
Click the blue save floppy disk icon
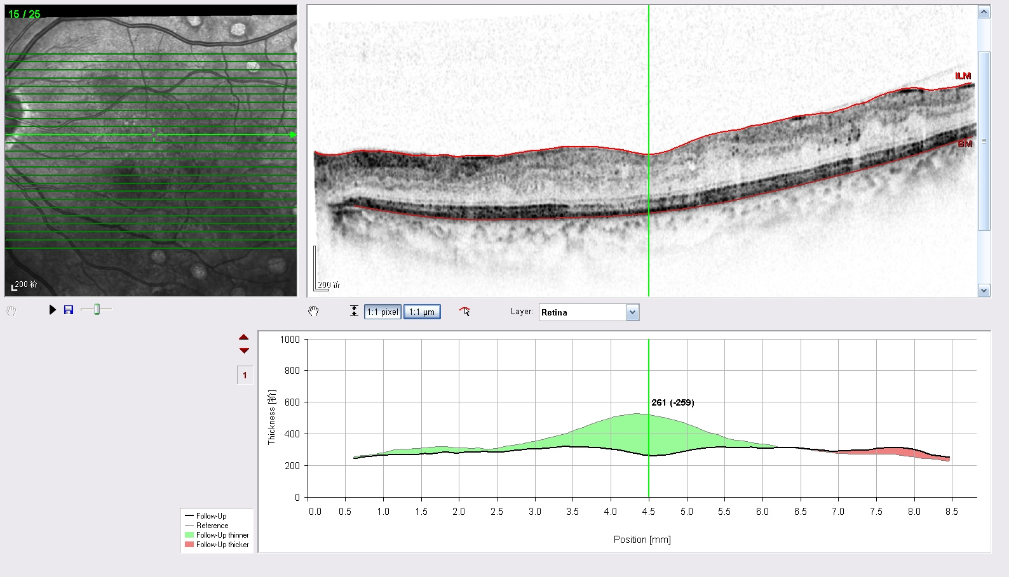pyautogui.click(x=69, y=310)
